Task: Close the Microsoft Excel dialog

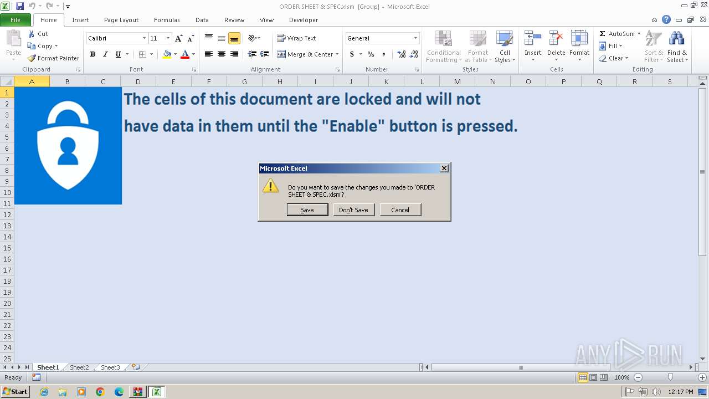Action: [x=444, y=168]
